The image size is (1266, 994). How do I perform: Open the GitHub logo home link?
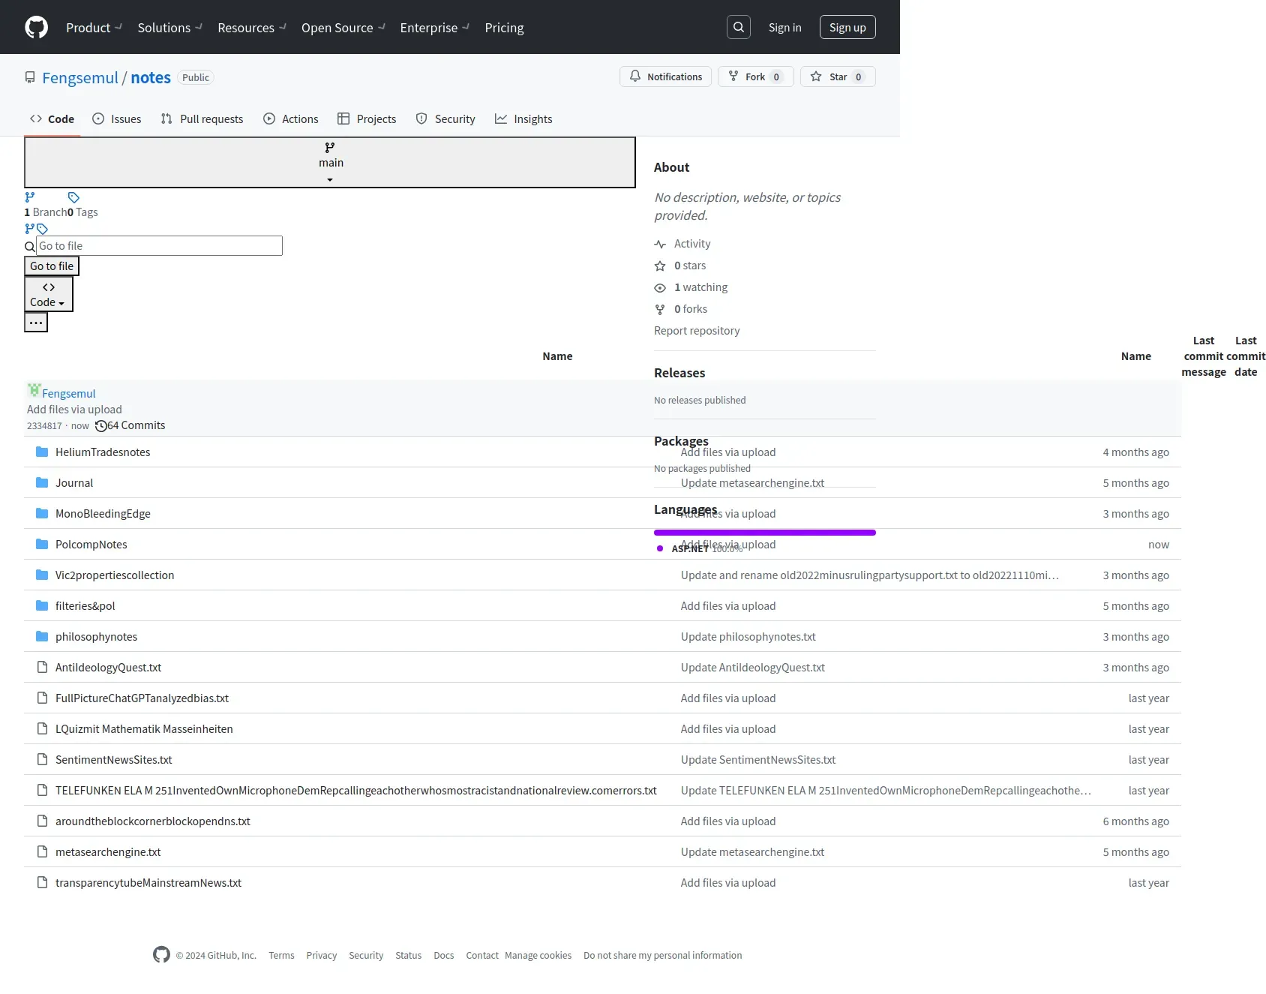pyautogui.click(x=36, y=27)
